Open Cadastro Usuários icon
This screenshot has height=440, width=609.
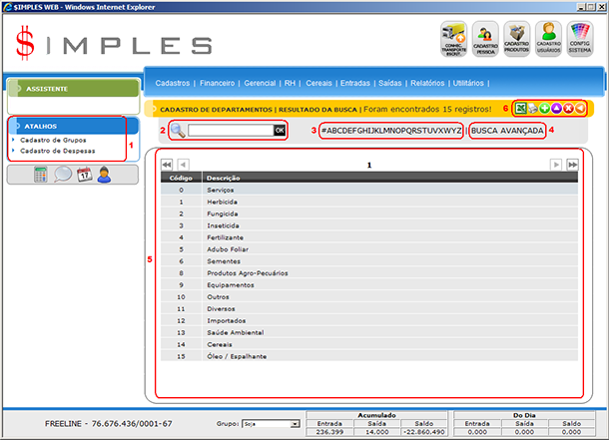[548, 39]
